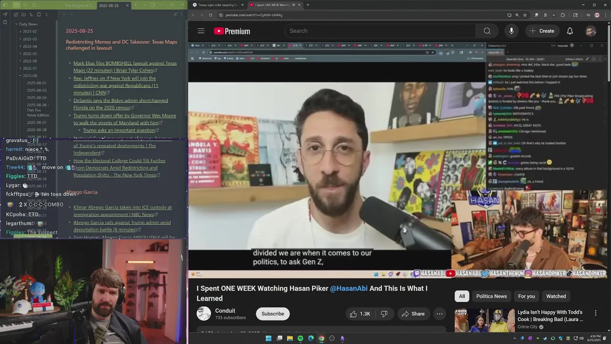Search with voice microphone icon
The height and width of the screenshot is (344, 611).
[x=511, y=31]
